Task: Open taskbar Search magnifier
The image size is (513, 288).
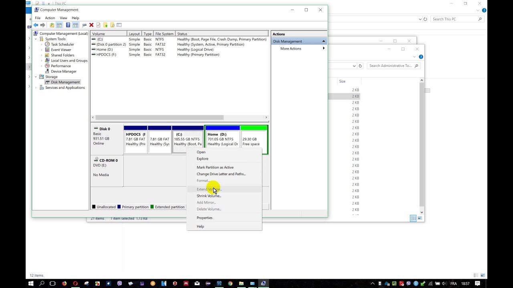Action: [x=42, y=284]
